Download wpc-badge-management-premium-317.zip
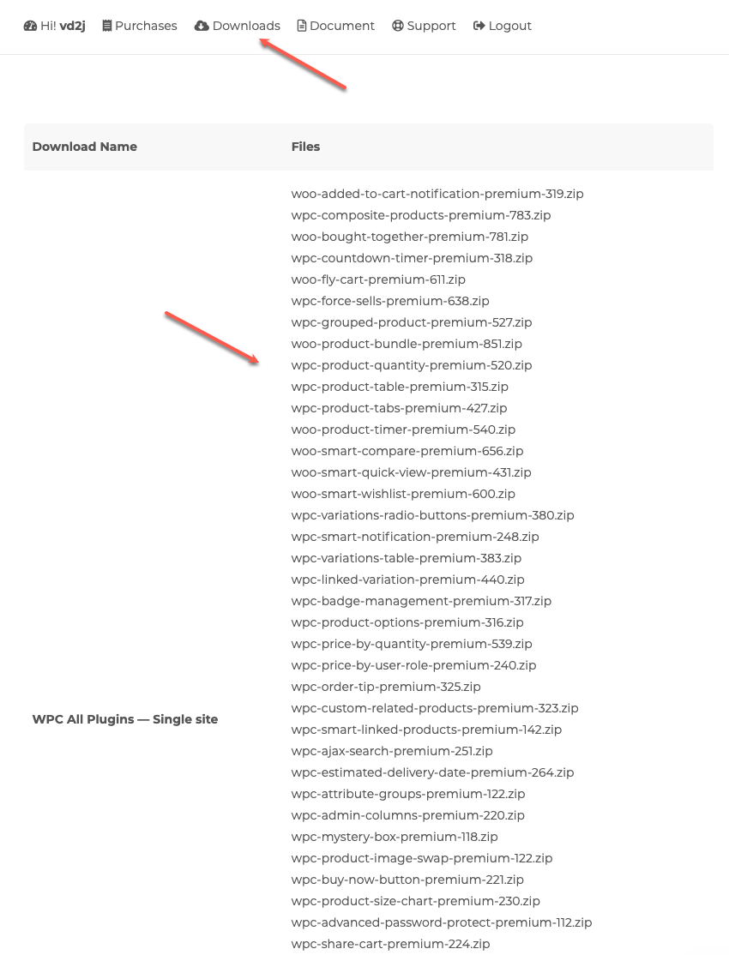Image resolution: width=729 pixels, height=955 pixels. coord(421,601)
